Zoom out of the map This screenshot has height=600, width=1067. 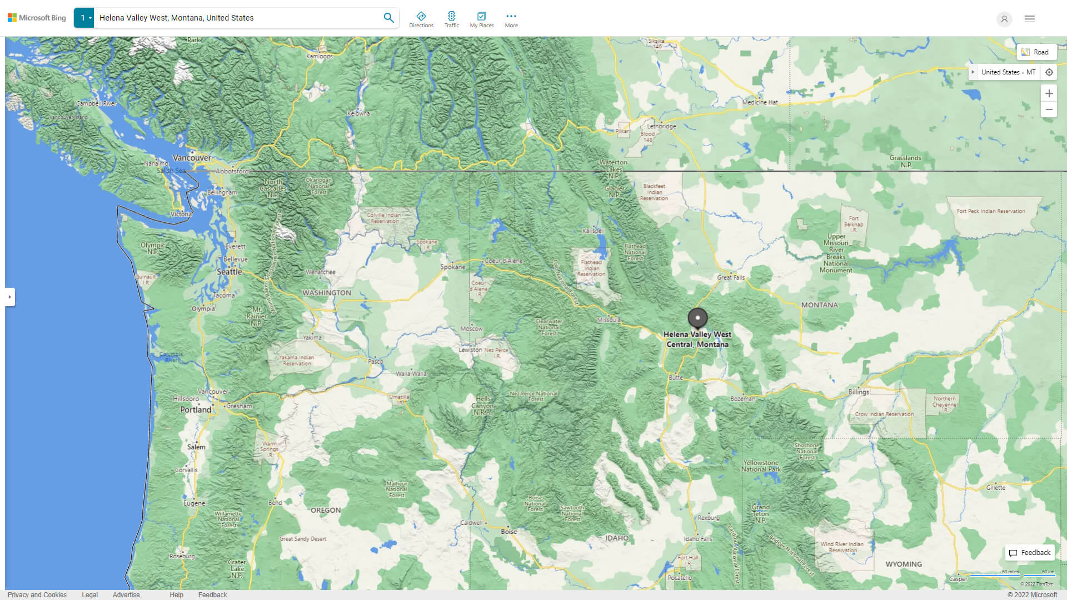[x=1049, y=109]
